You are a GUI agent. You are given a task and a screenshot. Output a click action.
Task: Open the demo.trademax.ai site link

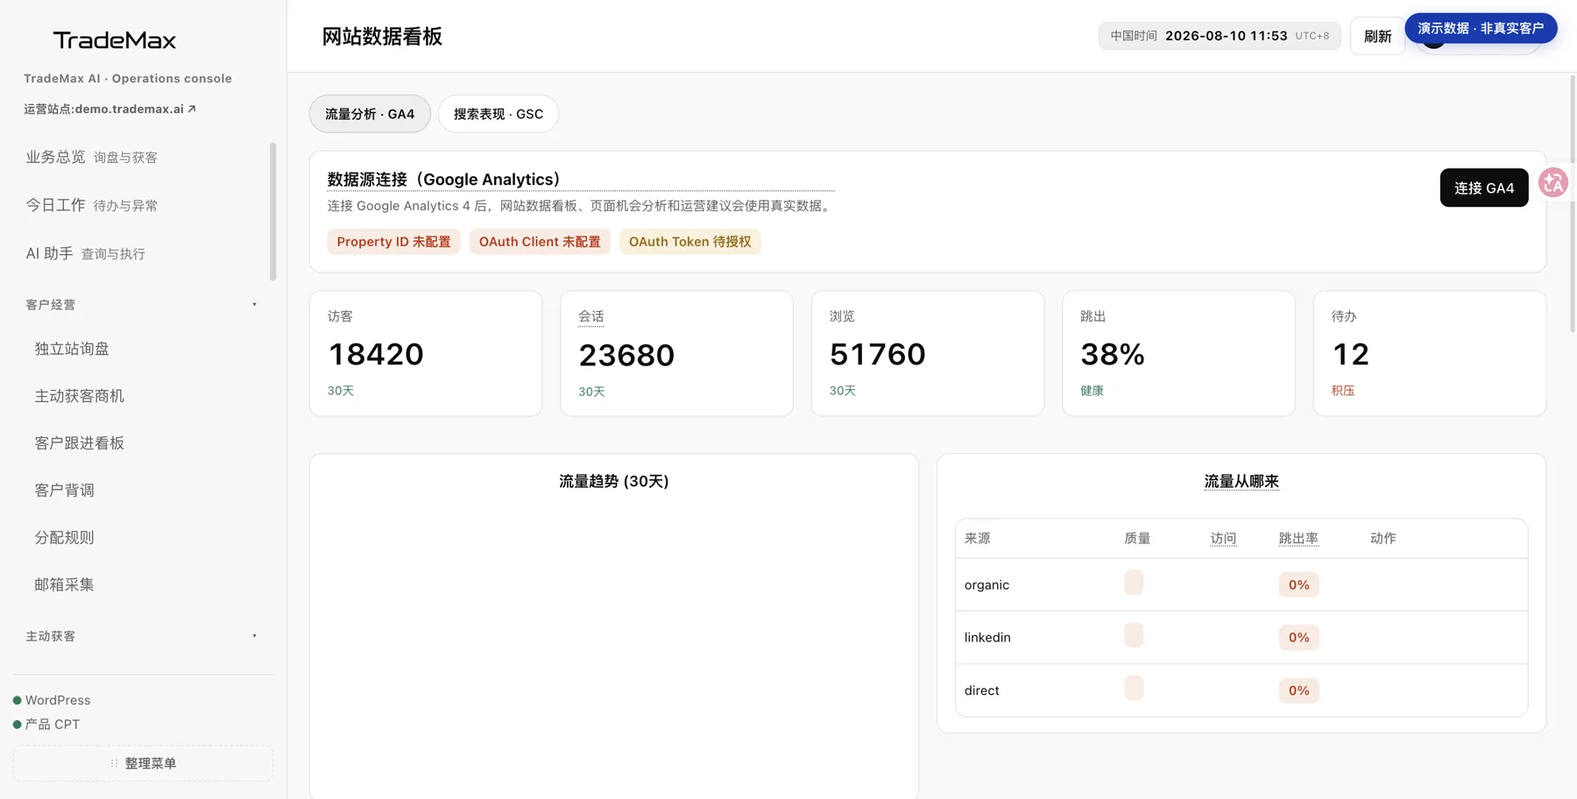[x=110, y=110]
